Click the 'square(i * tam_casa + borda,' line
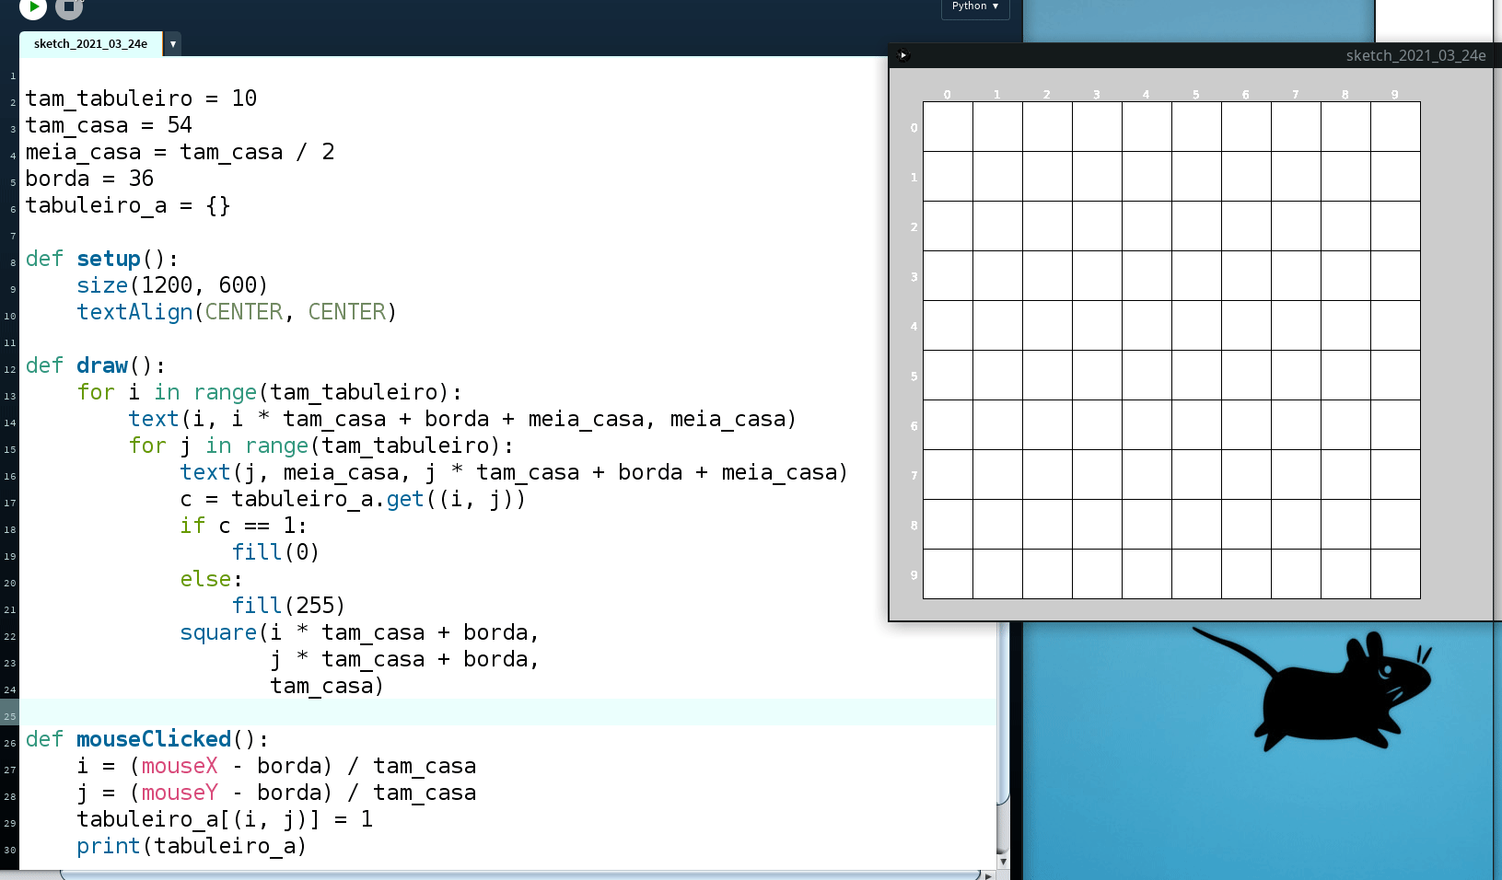This screenshot has width=1502, height=880. [x=359, y=632]
